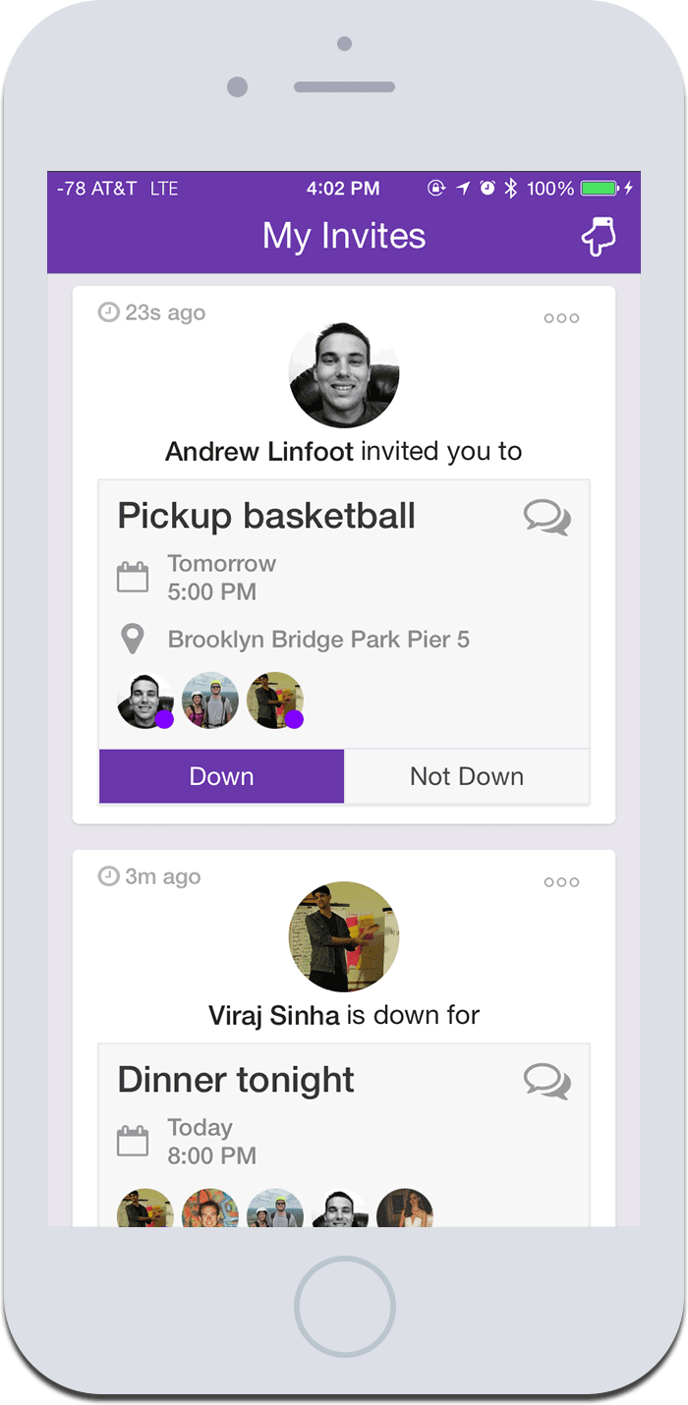Image resolution: width=688 pixels, height=1405 pixels.
Task: Tap Andrew Linfoot's name link
Action: tap(259, 452)
